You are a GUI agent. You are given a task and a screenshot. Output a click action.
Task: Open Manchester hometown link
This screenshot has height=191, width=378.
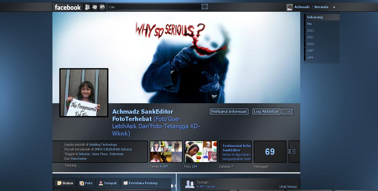pos(79,159)
